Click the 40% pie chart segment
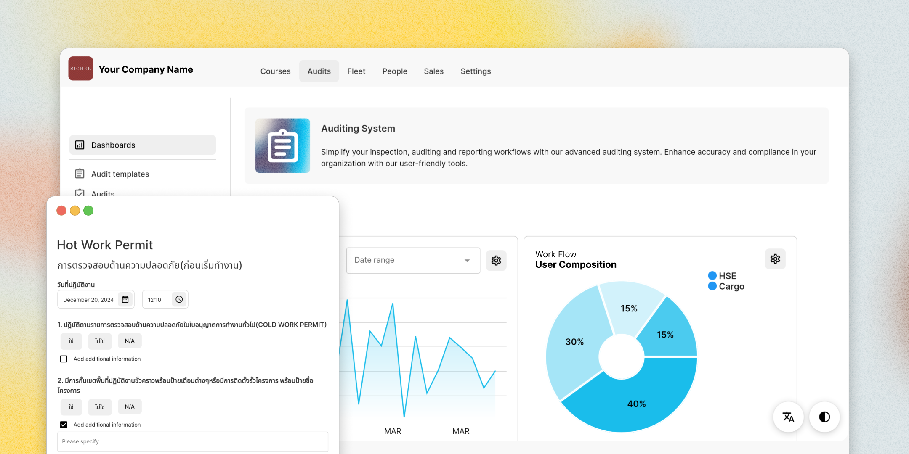Image resolution: width=909 pixels, height=454 pixels. click(x=636, y=404)
